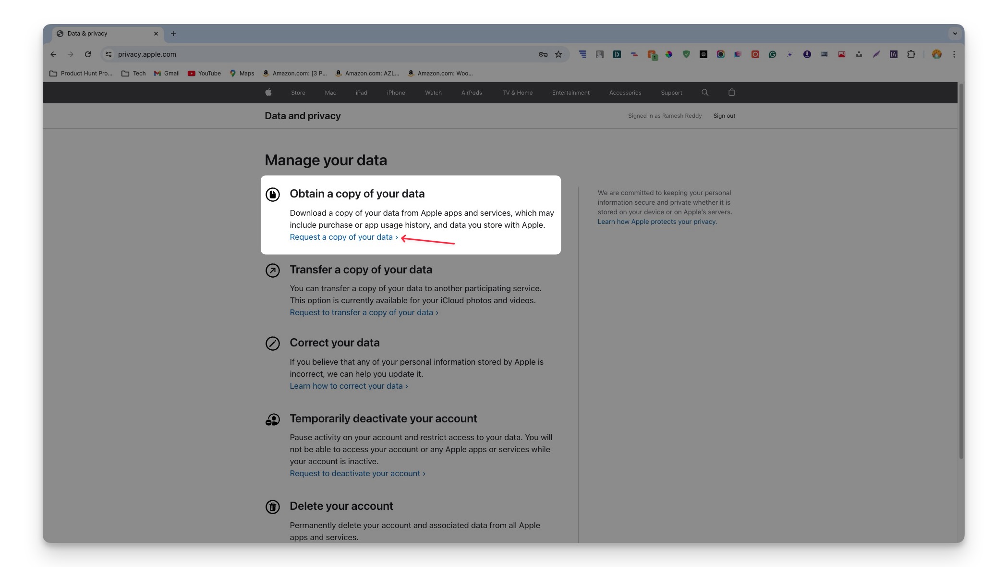Open the site information icon in address bar
The image size is (1007, 567).
click(x=109, y=54)
